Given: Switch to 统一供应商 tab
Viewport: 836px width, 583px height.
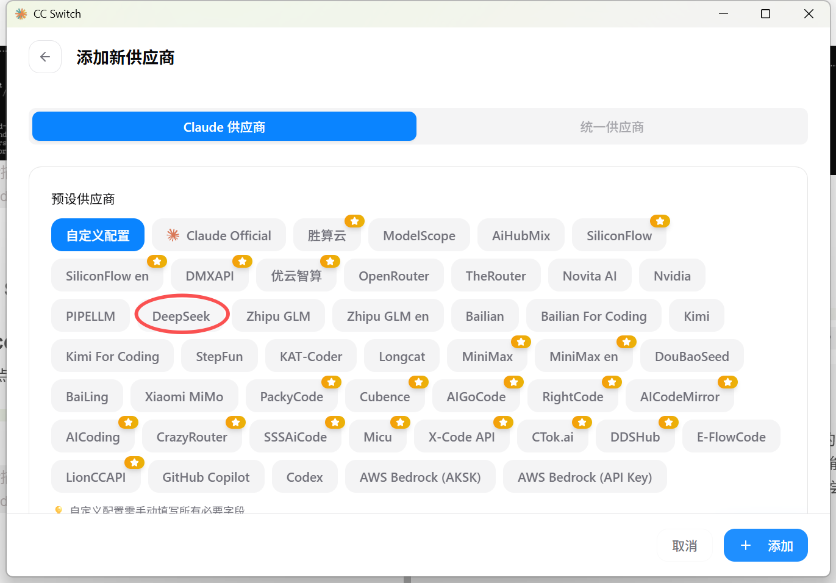Looking at the screenshot, I should (x=612, y=126).
